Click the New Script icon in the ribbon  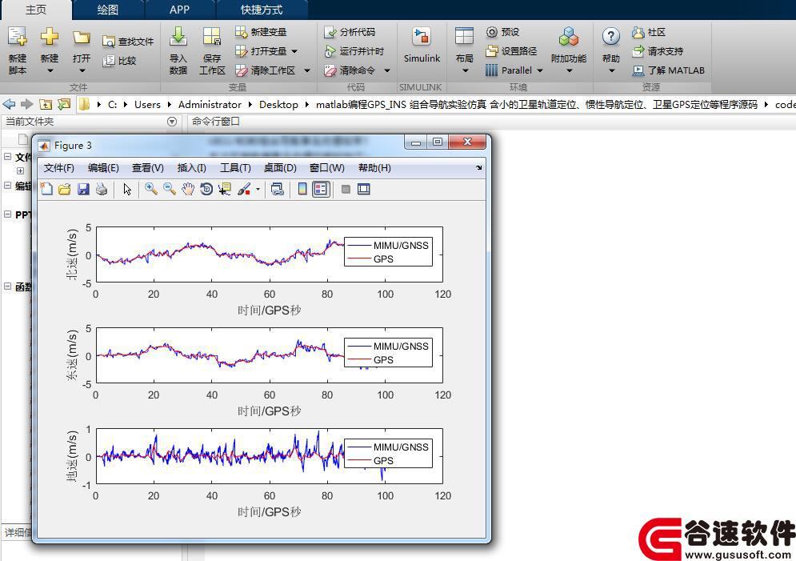point(18,38)
